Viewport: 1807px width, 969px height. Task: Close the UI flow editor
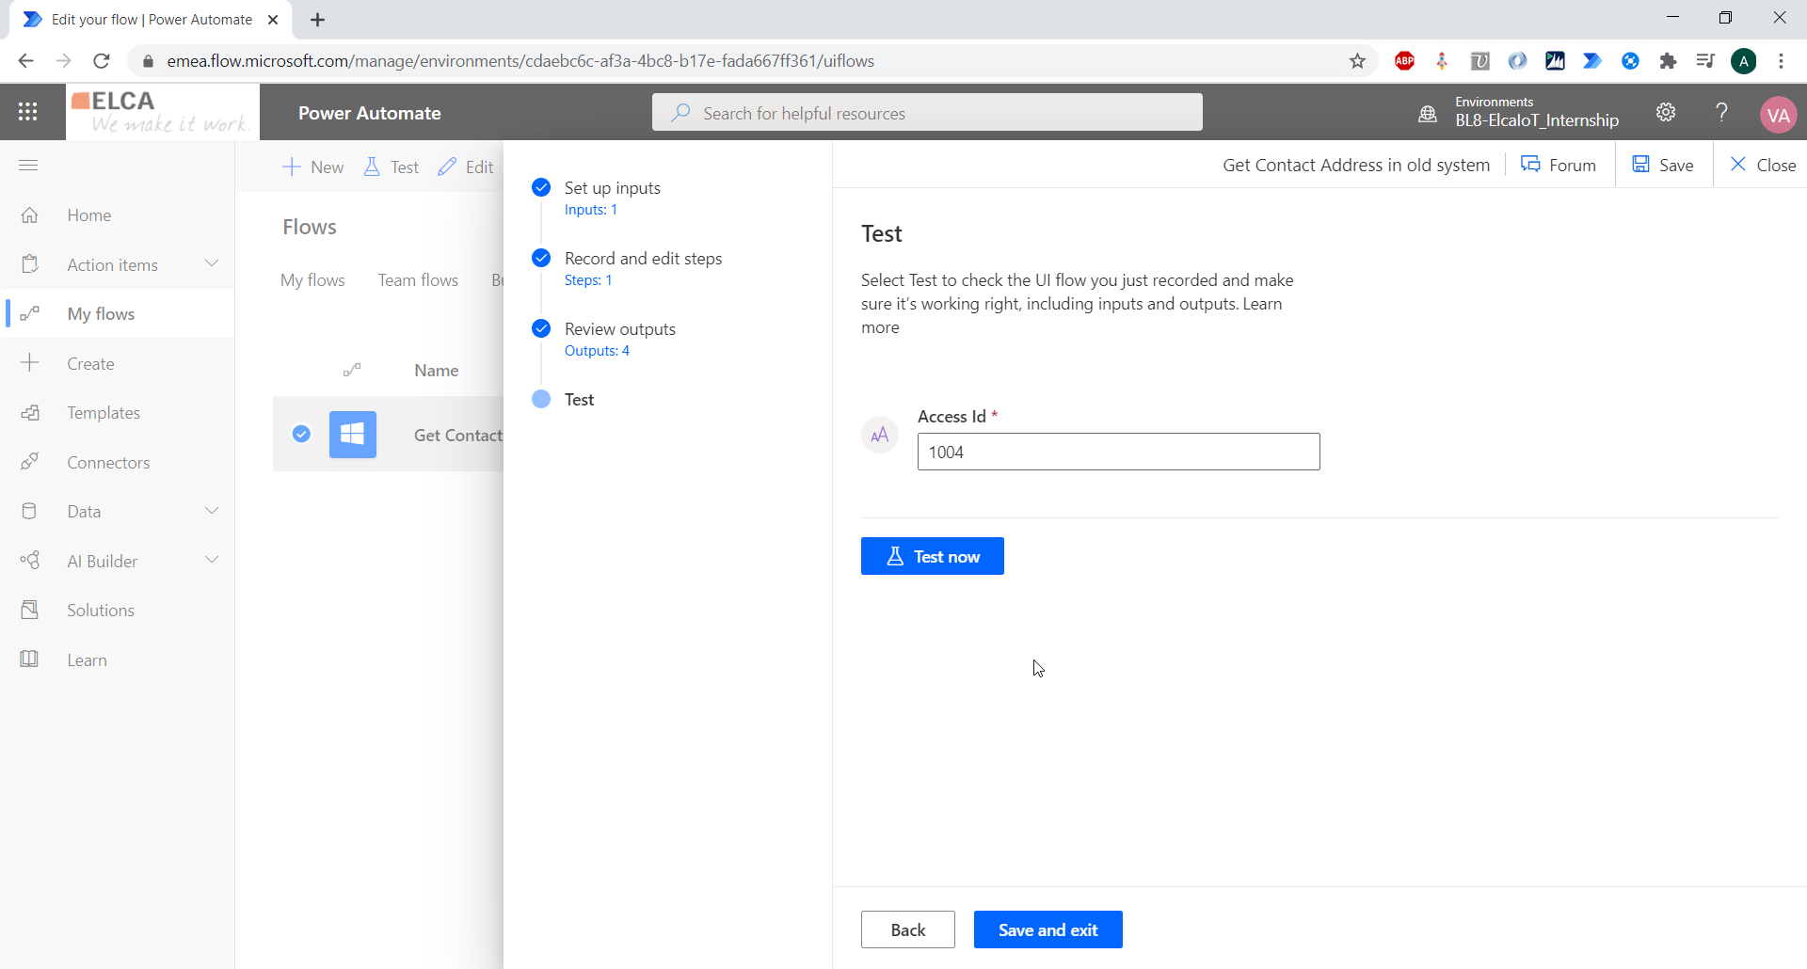[1763, 165]
